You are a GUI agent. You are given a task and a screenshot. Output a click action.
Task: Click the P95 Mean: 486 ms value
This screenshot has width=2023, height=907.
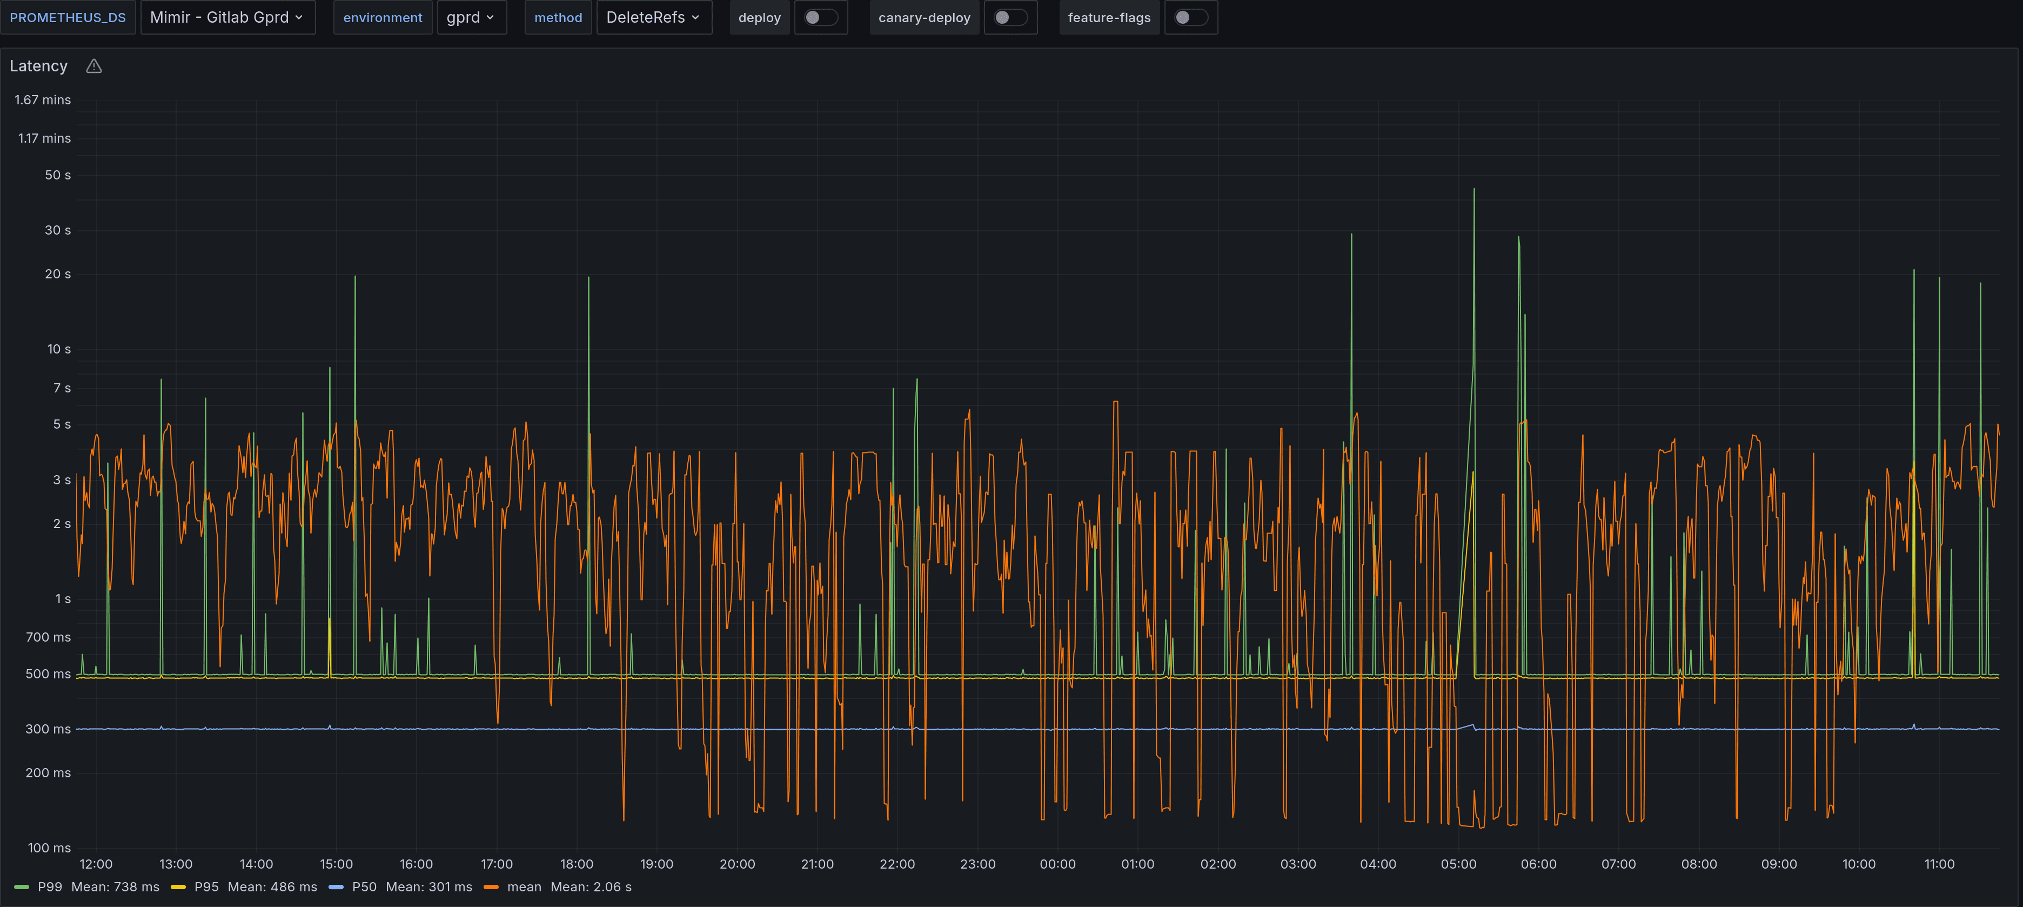272,886
